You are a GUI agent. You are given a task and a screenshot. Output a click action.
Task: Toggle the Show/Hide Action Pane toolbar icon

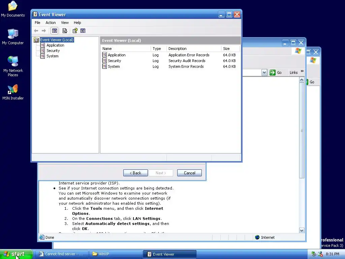coord(83,31)
